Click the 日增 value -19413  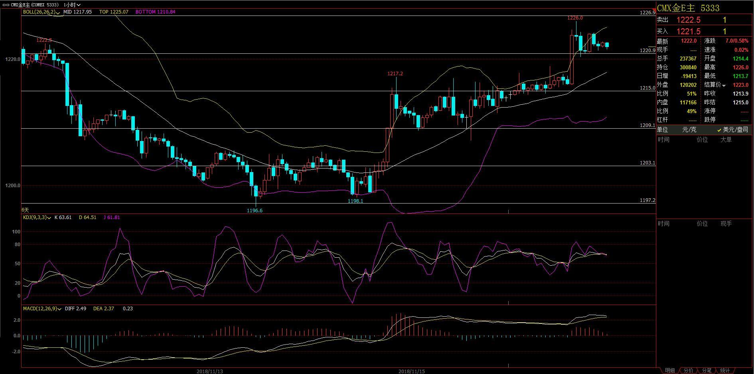pyautogui.click(x=689, y=76)
